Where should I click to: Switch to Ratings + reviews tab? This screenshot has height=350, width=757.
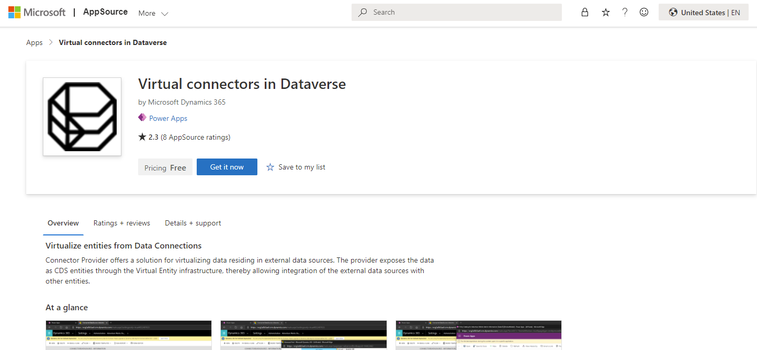pos(122,223)
